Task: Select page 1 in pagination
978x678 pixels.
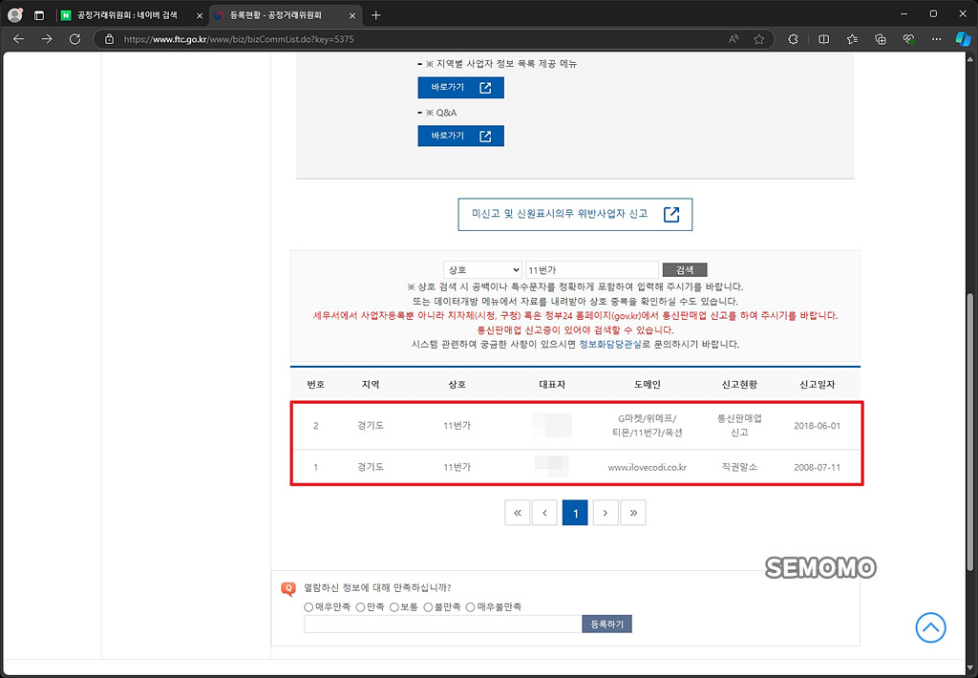Action: 575,513
